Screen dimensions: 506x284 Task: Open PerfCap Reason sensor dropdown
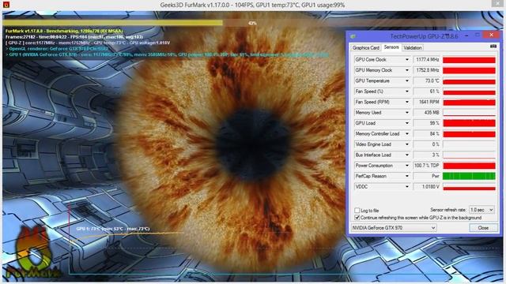tap(406, 176)
